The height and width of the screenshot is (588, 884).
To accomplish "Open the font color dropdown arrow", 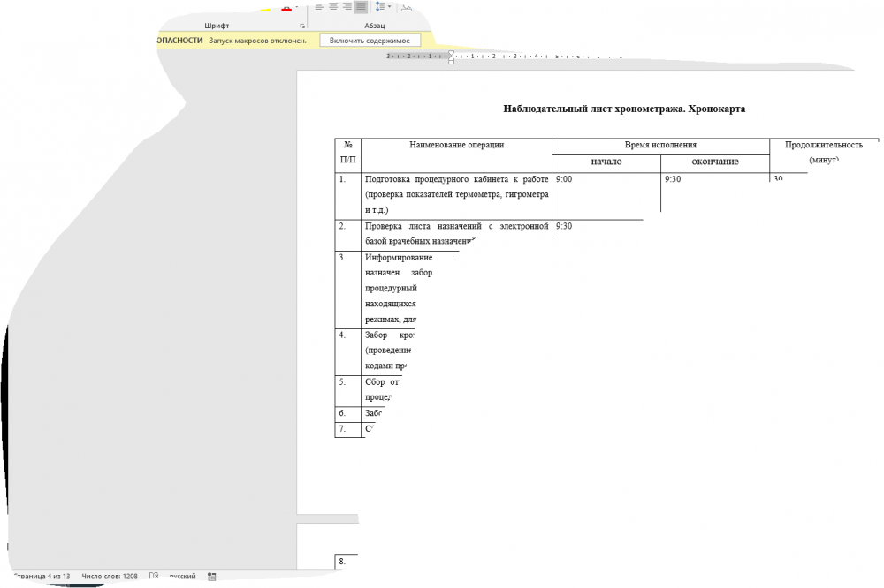I will point(296,8).
